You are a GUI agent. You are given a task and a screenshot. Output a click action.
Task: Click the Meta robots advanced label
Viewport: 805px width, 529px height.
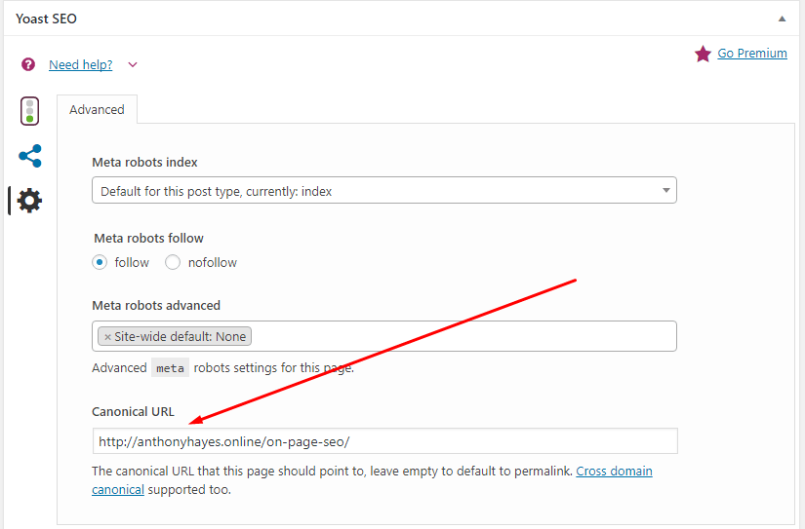pyautogui.click(x=156, y=306)
